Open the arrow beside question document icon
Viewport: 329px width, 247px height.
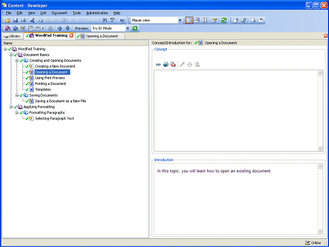(43, 28)
